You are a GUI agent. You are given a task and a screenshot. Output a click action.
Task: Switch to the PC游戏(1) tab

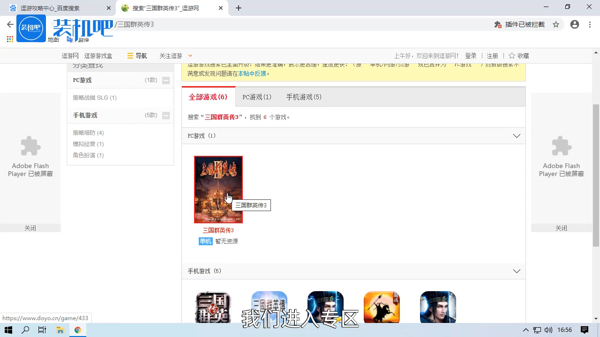(x=257, y=97)
